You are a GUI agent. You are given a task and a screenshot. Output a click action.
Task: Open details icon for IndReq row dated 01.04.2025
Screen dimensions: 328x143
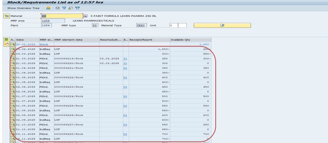[x=13, y=72]
